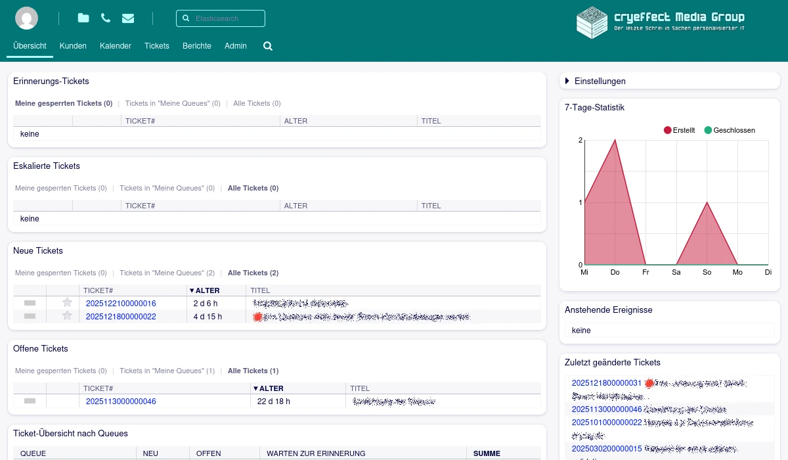This screenshot has height=460, width=788.
Task: Star ticket 2025122100000016 as favorite
Action: click(x=67, y=303)
